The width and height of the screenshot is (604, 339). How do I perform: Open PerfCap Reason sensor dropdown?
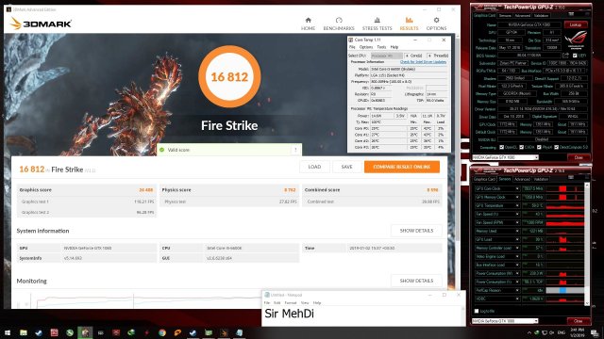(x=517, y=290)
